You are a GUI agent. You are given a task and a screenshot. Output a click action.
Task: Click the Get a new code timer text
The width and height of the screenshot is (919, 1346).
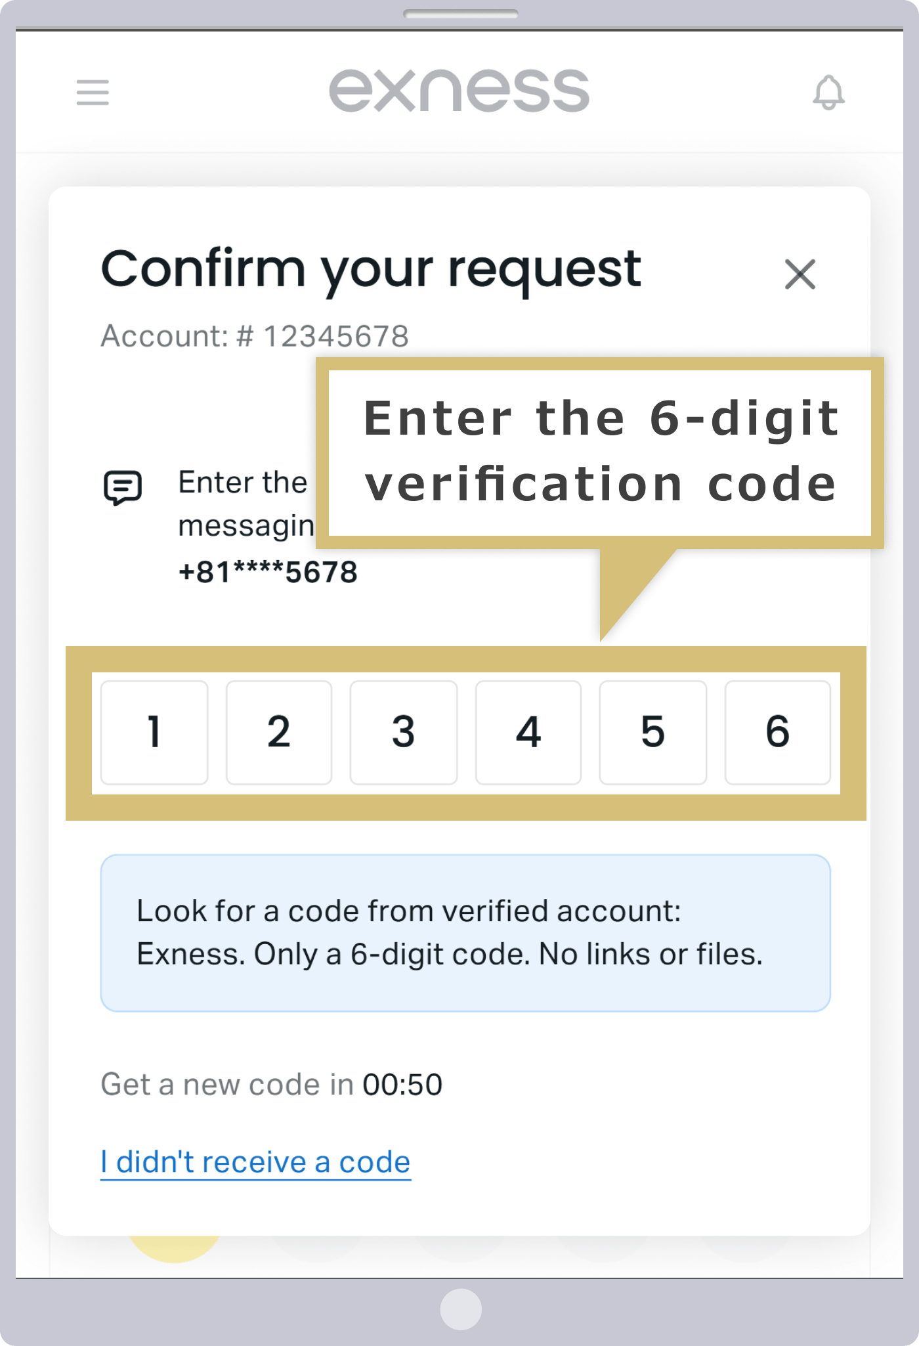[271, 1085]
